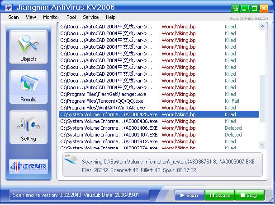The height and width of the screenshot is (205, 275).
Task: Click Killed status in WinRAR.exe row
Action: (230, 108)
